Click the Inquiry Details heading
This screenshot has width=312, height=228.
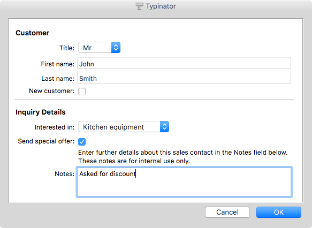41,112
